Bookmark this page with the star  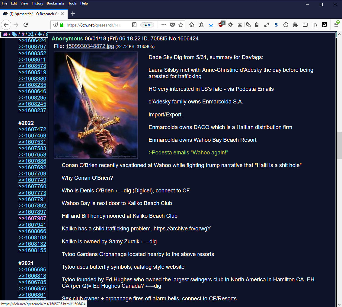(181, 25)
